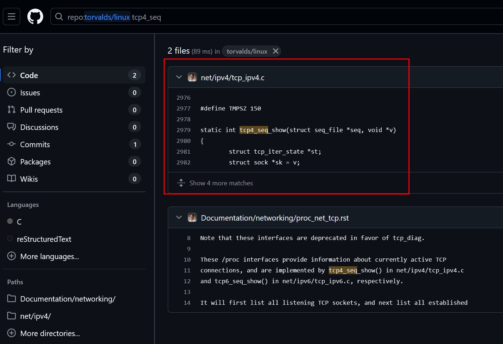
Task: Click the torvalds/linux filter chip
Action: pos(247,51)
